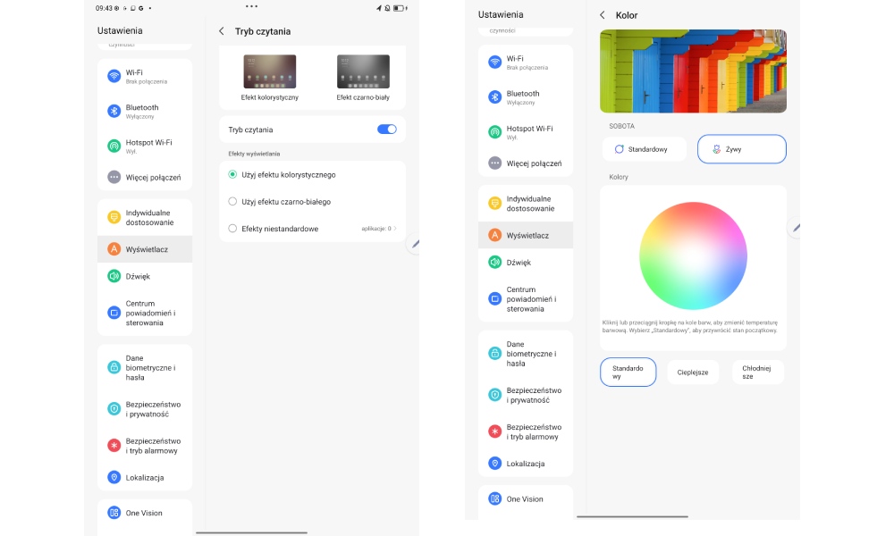Click the red alarm icon beside Kolor panel
This screenshot has height=536, width=894.
[494, 431]
